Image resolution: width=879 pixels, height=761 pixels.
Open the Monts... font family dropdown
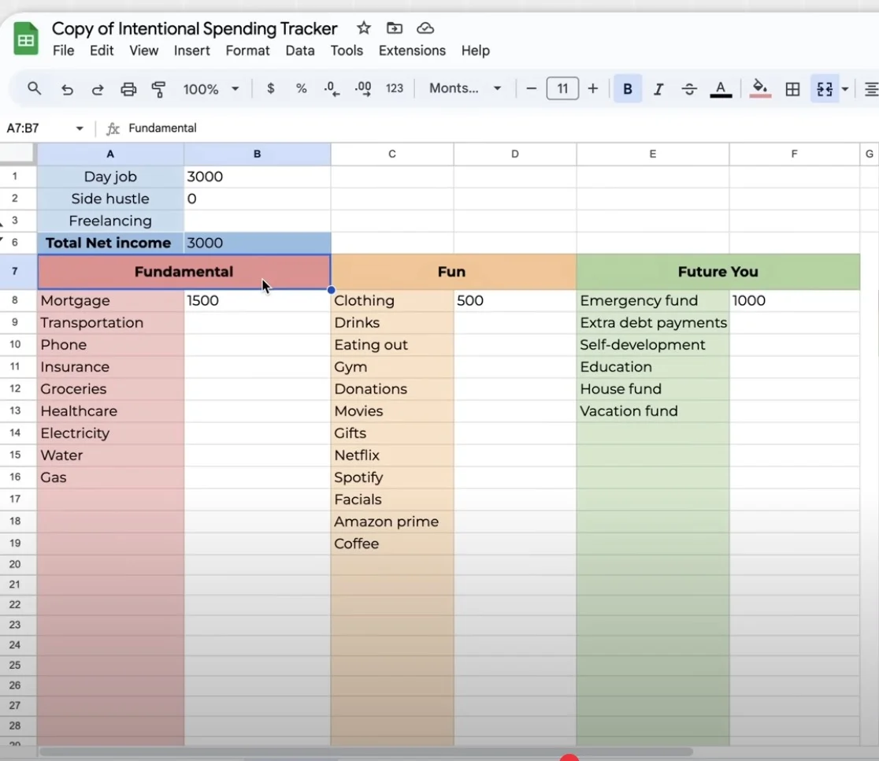pos(465,88)
